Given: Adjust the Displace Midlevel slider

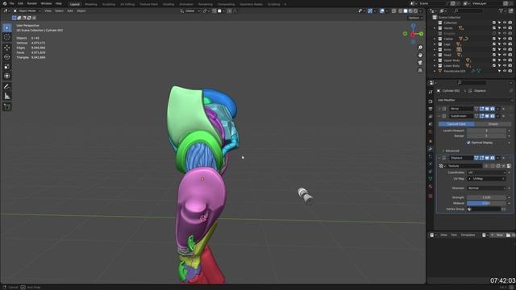Looking at the screenshot, I should coord(487,203).
